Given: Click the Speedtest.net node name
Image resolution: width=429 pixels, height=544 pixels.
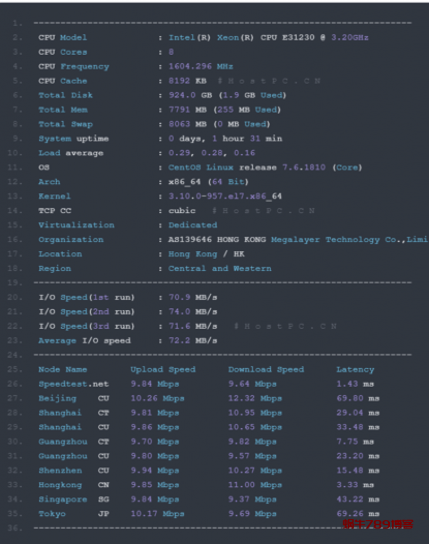Looking at the screenshot, I should [73, 384].
